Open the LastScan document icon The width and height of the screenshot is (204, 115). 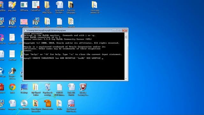12,55
